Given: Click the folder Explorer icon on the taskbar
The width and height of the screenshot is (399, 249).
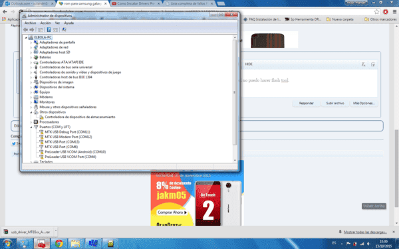Looking at the screenshot, I should (x=76, y=244).
